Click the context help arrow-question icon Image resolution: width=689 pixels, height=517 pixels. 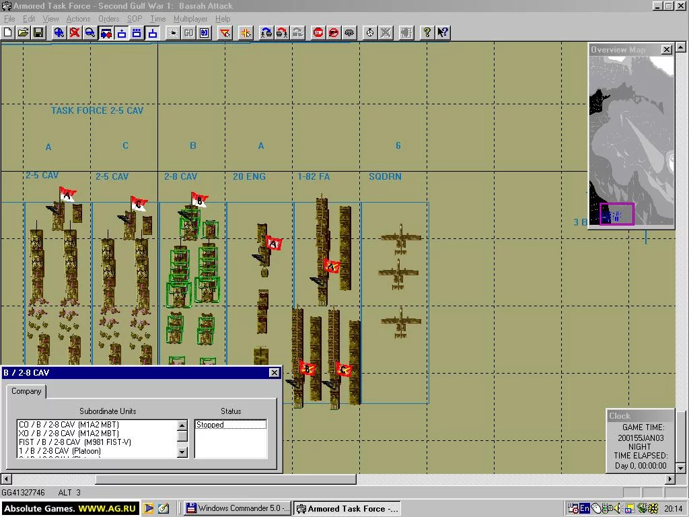click(x=443, y=32)
